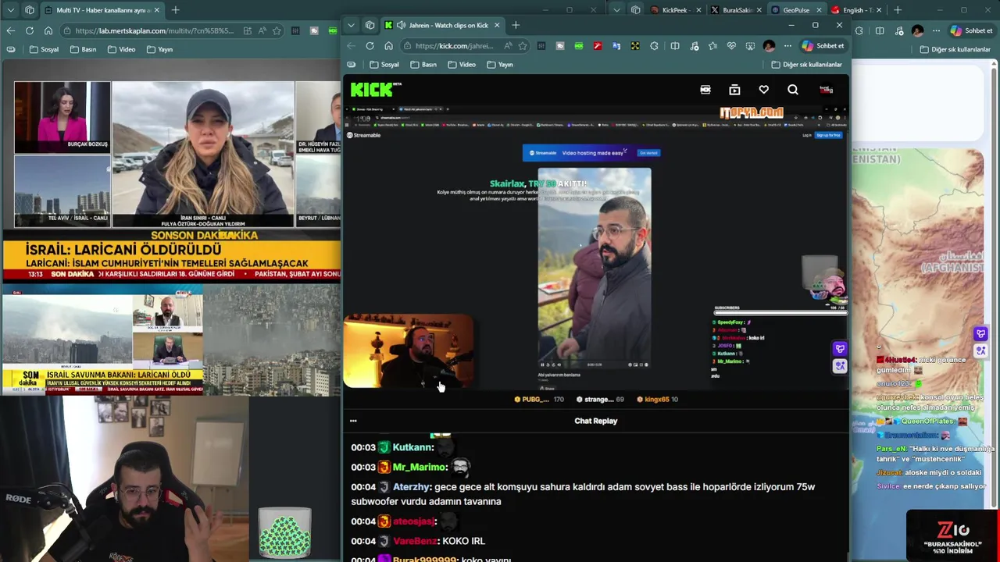
Task: Toggle split screen icon in Kick window
Action: (675, 46)
